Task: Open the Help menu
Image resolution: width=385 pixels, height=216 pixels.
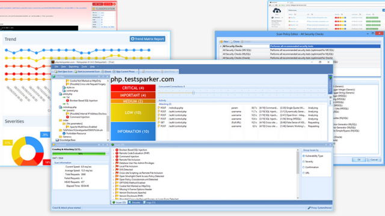Action: (x=92, y=67)
